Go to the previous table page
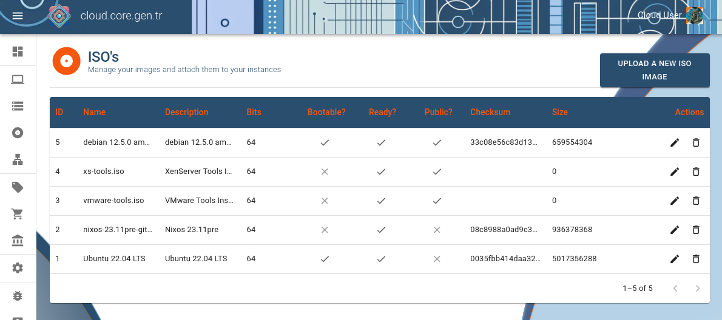The height and width of the screenshot is (320, 722). (x=675, y=288)
